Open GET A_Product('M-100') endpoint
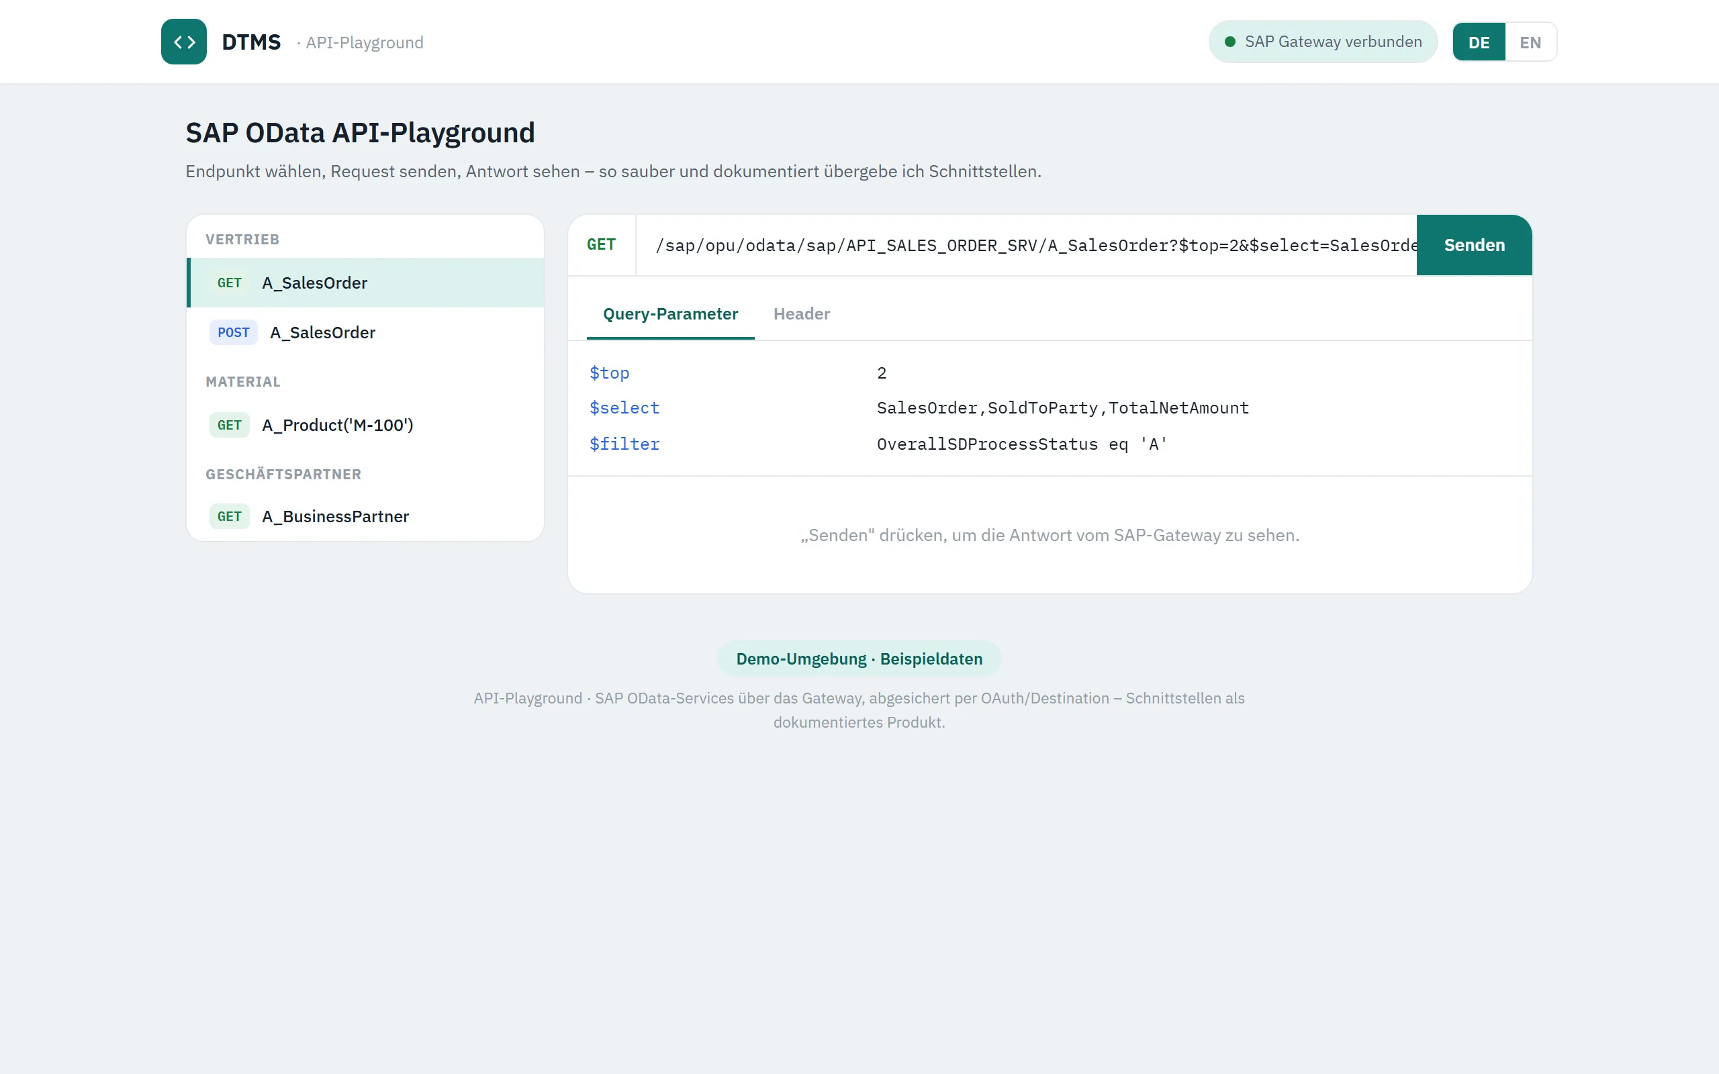 click(x=365, y=425)
